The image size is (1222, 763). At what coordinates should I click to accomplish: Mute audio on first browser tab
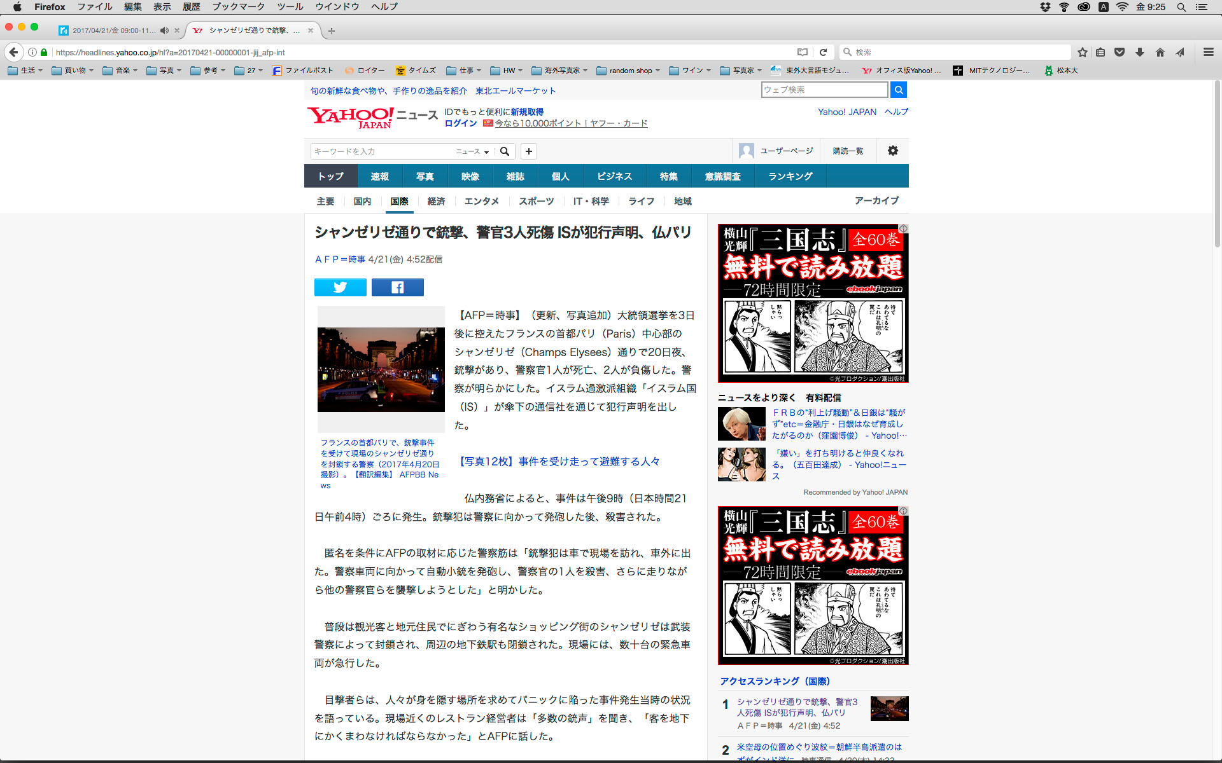pyautogui.click(x=164, y=31)
